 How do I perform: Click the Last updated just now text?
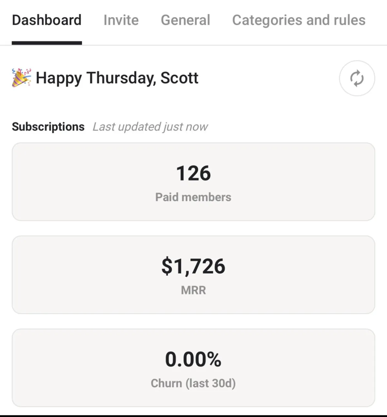pyautogui.click(x=150, y=127)
